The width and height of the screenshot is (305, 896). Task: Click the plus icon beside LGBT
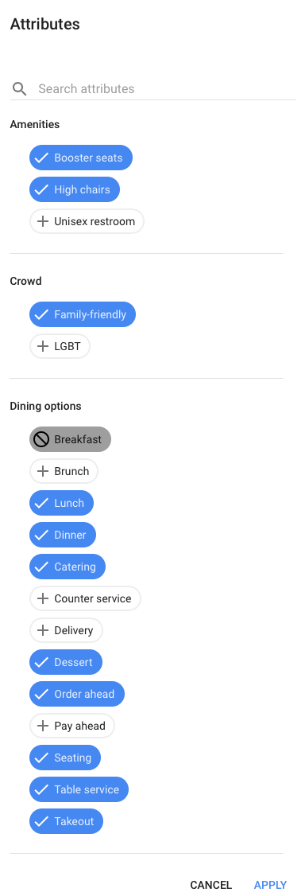(42, 346)
